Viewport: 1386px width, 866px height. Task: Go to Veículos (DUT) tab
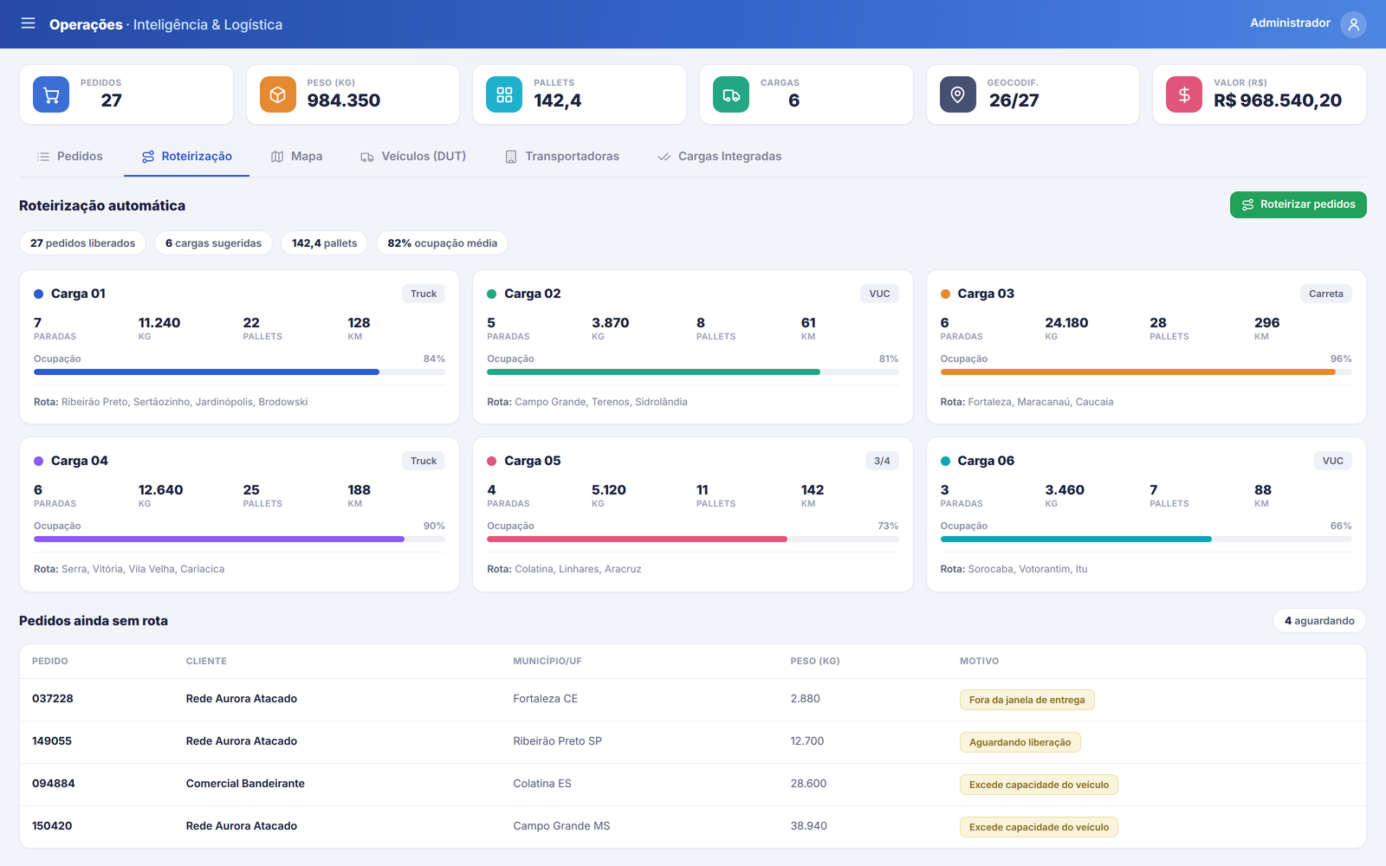click(x=413, y=157)
